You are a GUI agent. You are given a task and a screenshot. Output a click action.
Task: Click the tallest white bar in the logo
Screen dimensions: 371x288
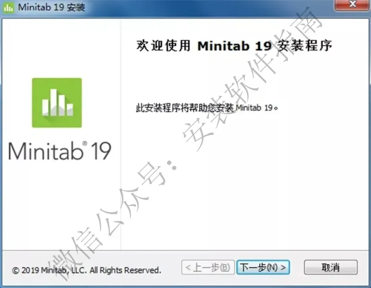pos(53,102)
